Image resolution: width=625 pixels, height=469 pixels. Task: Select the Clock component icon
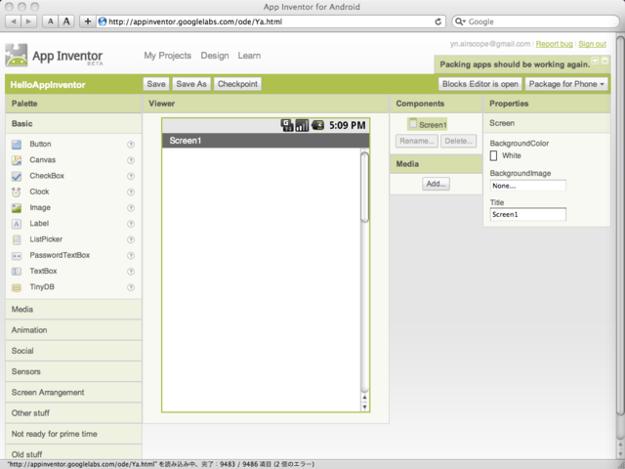coord(17,192)
